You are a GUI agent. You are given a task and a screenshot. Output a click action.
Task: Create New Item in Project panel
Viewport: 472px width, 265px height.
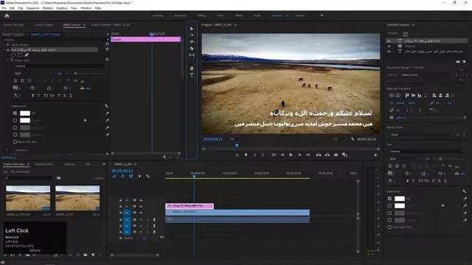click(x=93, y=255)
